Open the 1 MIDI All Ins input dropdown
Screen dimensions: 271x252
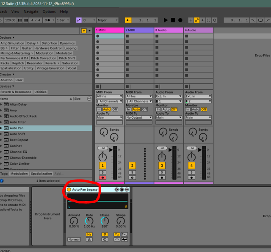(109, 96)
